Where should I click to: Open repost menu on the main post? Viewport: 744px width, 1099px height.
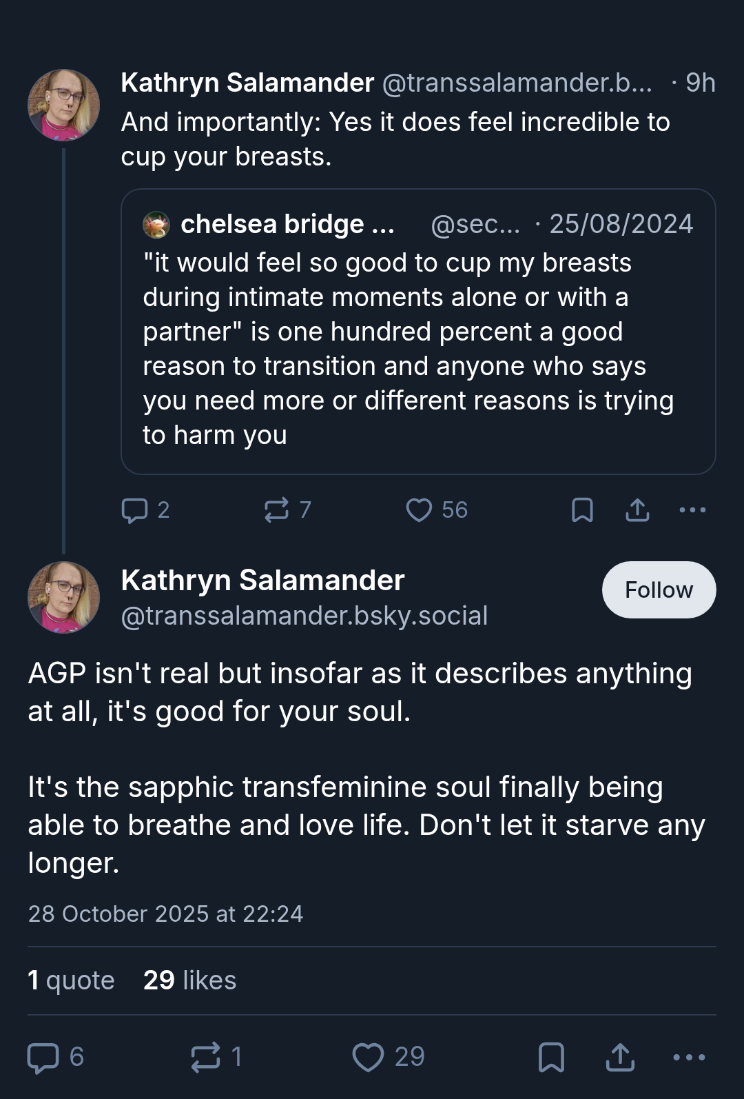click(216, 1057)
